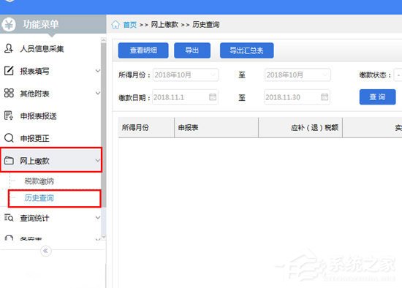Click the person icon for 人员信息采集
This screenshot has width=402, height=288.
(9, 48)
